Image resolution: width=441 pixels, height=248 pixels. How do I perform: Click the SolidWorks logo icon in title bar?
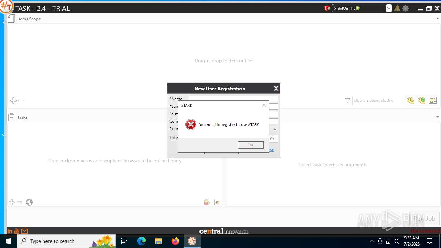coord(327,8)
